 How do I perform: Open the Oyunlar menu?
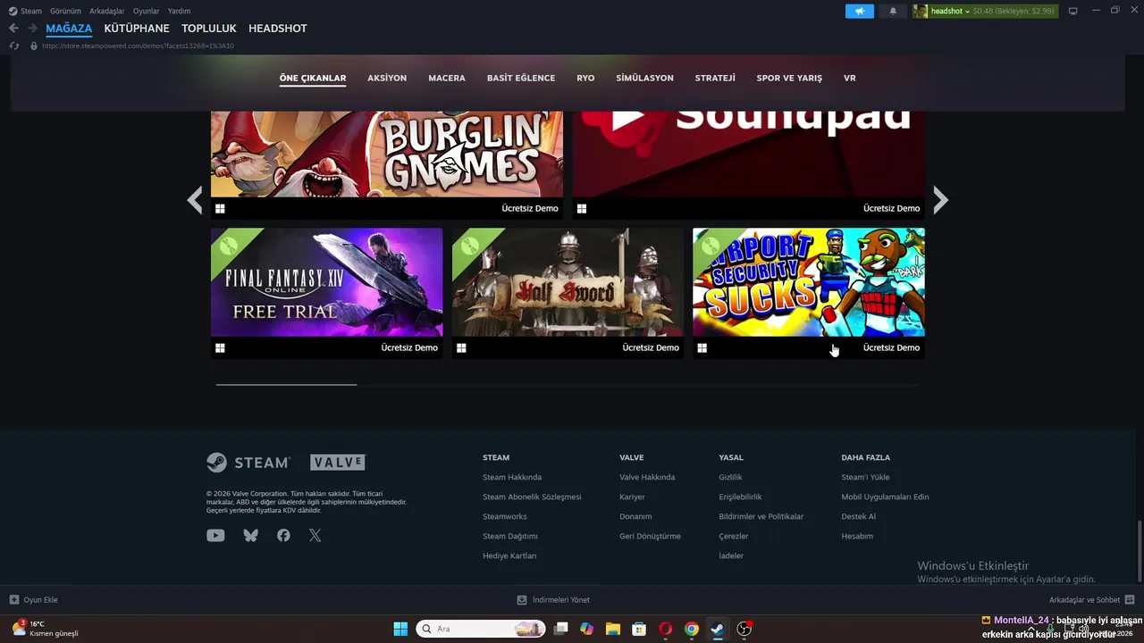(147, 11)
